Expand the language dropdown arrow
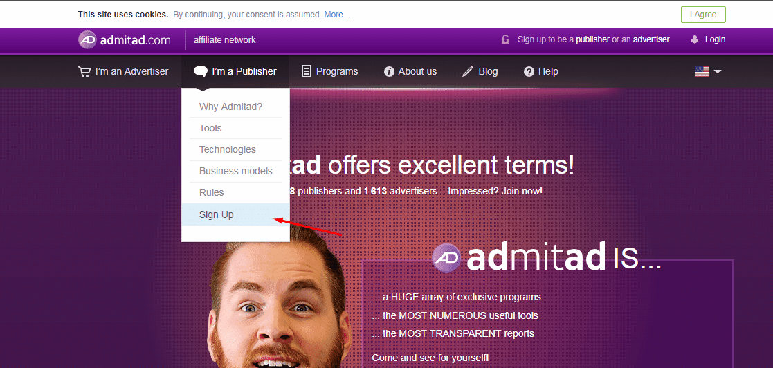Screen dimensions: 773x368 (x=718, y=72)
